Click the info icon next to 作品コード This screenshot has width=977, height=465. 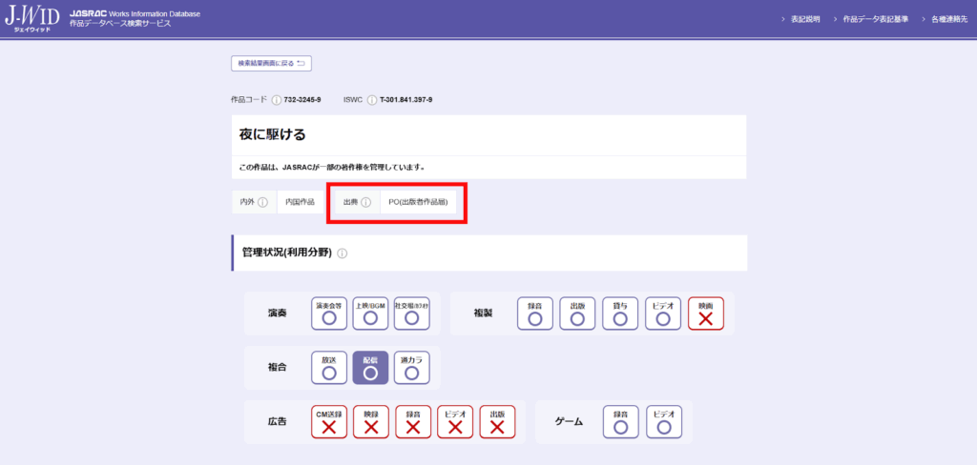click(277, 100)
